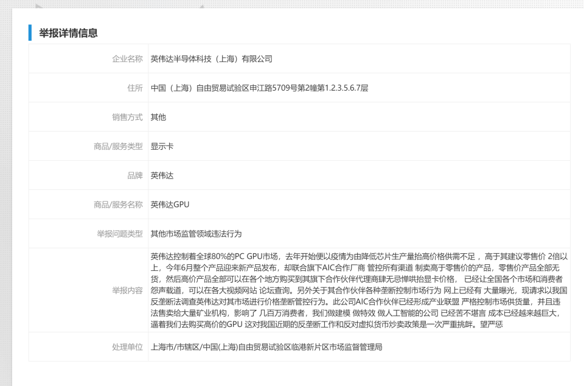Select the 企业名称 label
The width and height of the screenshot is (584, 386).
(x=127, y=59)
